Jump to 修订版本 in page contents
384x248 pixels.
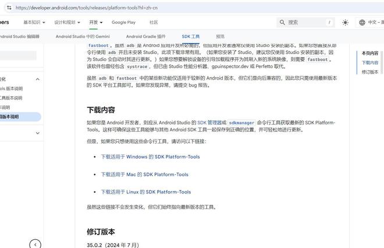(370, 72)
